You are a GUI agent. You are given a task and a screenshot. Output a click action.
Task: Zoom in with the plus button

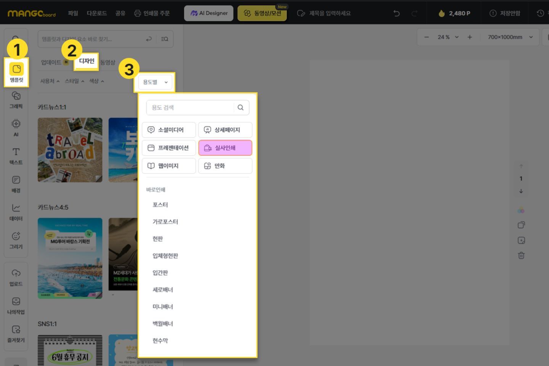(x=470, y=37)
